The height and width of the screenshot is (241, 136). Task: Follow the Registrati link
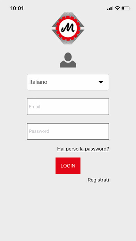(98, 180)
